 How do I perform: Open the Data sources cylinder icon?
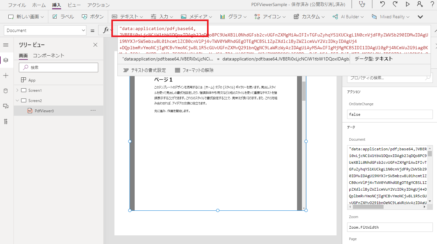(x=6, y=91)
